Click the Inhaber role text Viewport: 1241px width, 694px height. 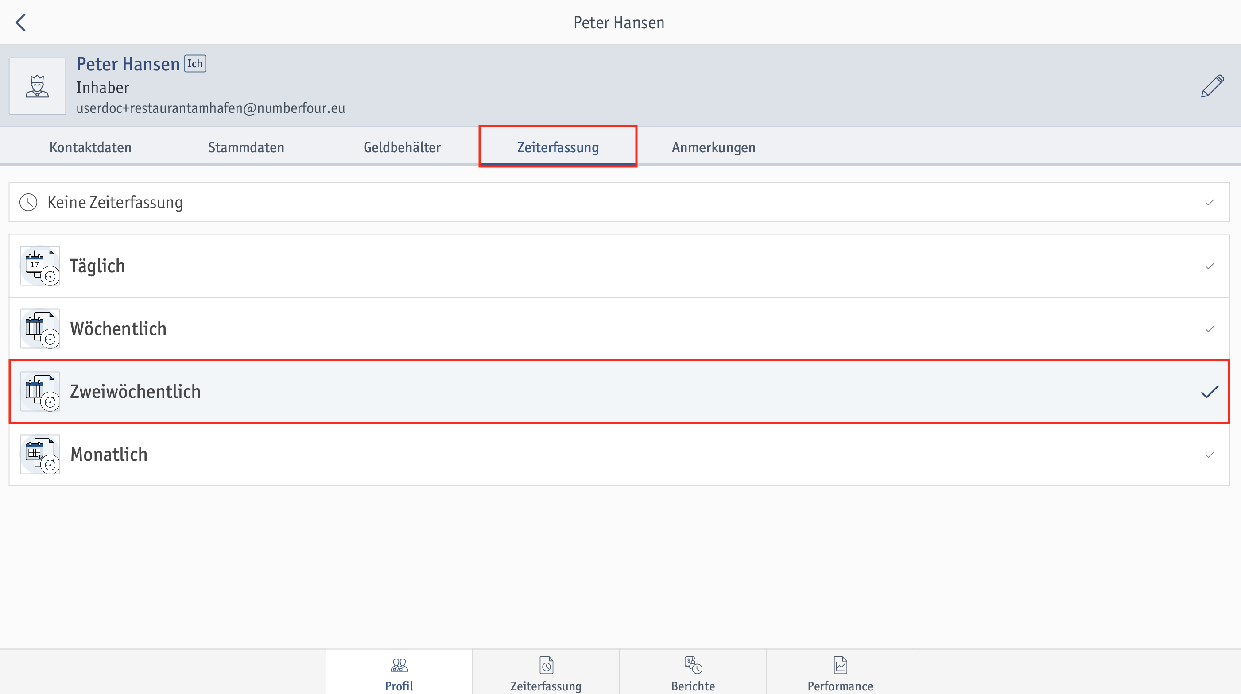pos(103,88)
